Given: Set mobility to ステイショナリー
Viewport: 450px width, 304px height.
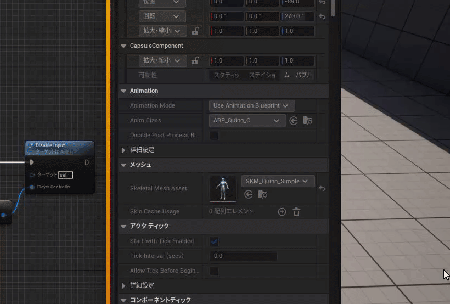Looking at the screenshot, I should click(262, 75).
